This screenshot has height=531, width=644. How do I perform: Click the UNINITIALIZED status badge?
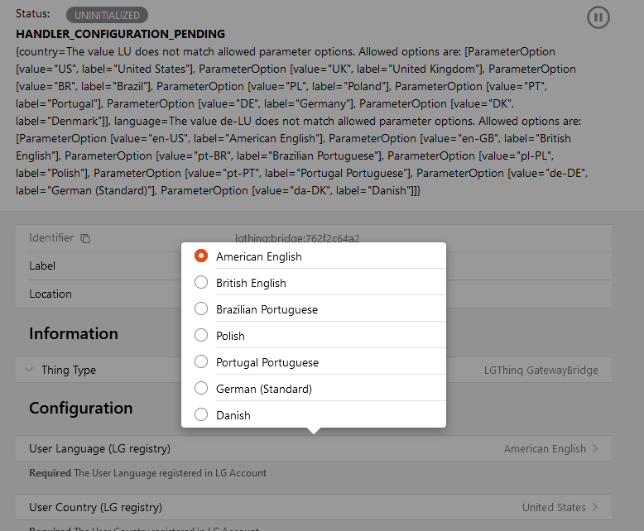coord(108,15)
